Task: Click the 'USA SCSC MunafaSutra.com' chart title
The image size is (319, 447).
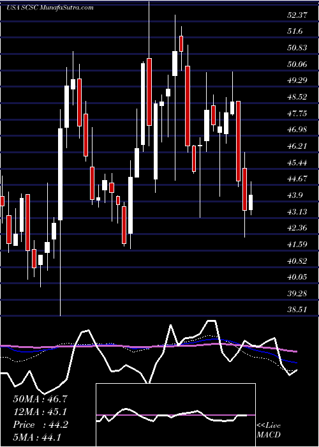Action: (x=50, y=8)
